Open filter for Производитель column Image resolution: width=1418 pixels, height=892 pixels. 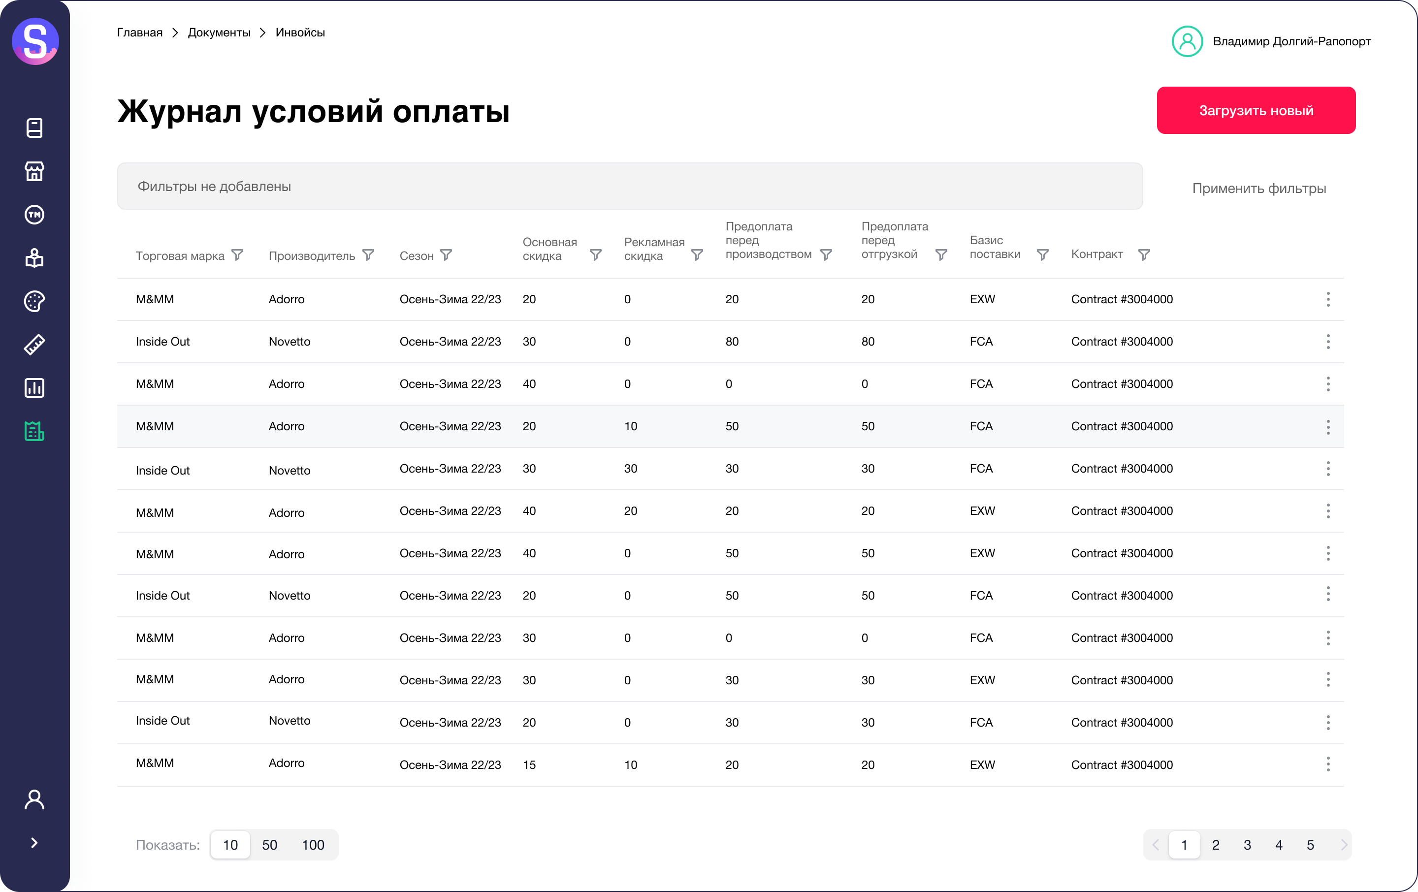point(368,255)
